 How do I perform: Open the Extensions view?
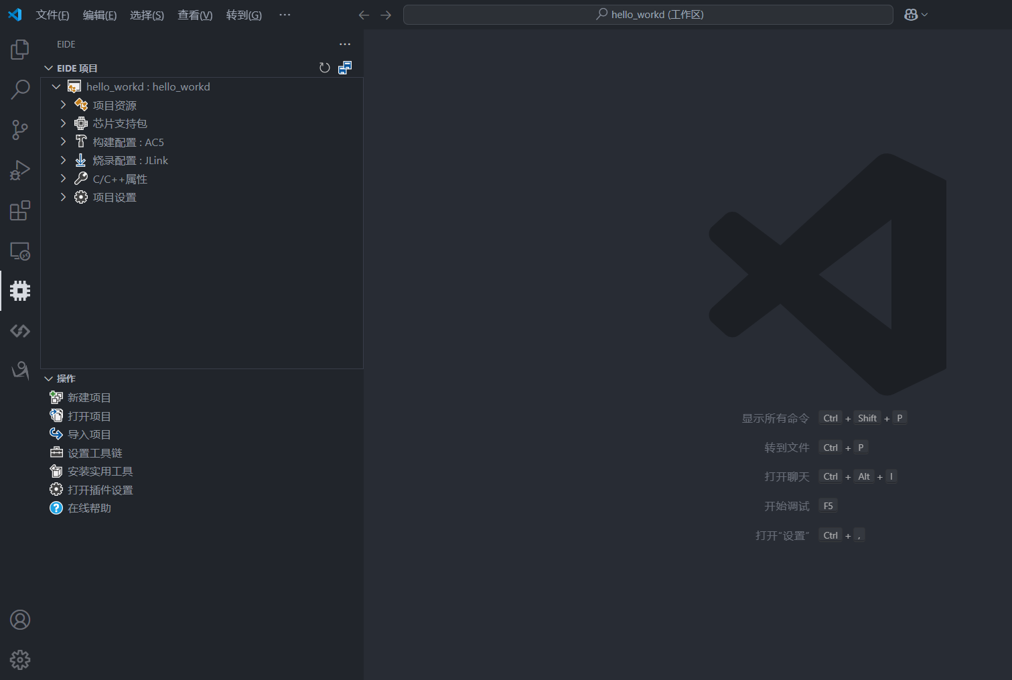[20, 210]
